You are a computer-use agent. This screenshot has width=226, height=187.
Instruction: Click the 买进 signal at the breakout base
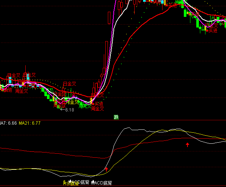pyautogui.click(x=97, y=104)
